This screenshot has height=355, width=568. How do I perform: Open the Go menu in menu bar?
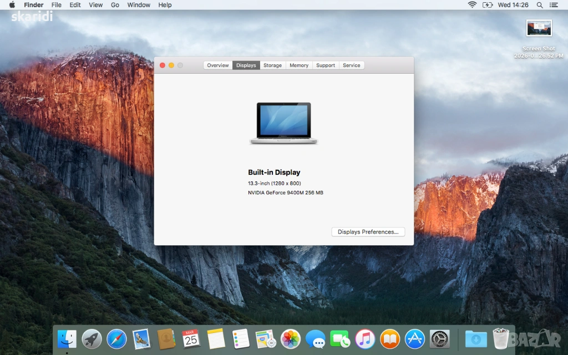click(115, 5)
